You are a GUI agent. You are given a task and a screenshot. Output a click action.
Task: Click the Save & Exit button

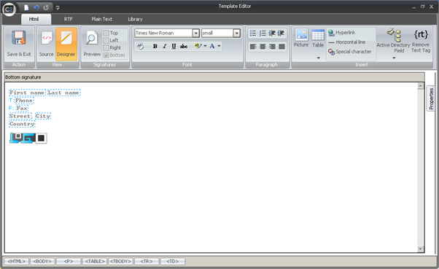click(x=19, y=44)
